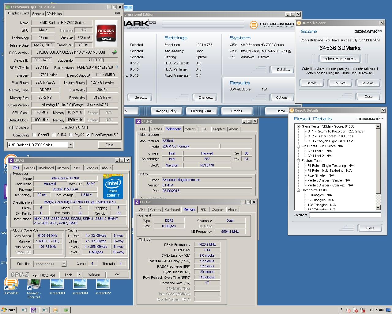Select the GT3 - Canyon Flight row
The height and width of the screenshot is (314, 392).
coord(330,141)
